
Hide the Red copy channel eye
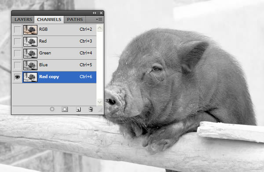click(17, 77)
